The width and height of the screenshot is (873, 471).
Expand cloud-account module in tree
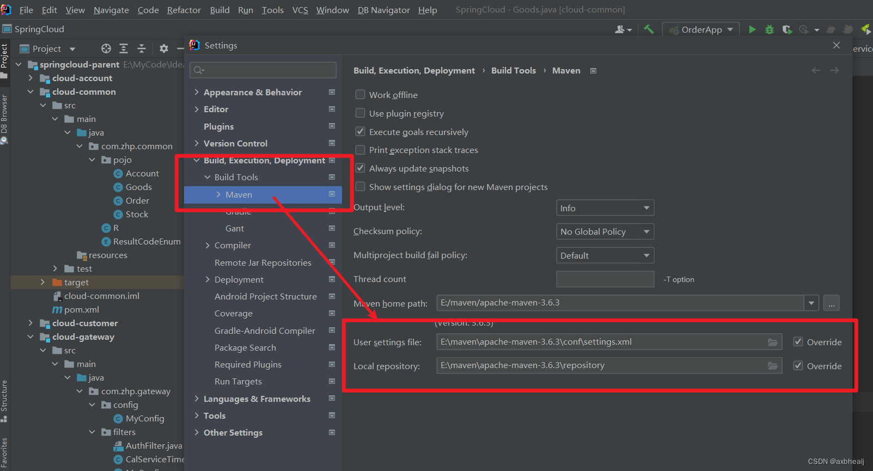pos(30,78)
